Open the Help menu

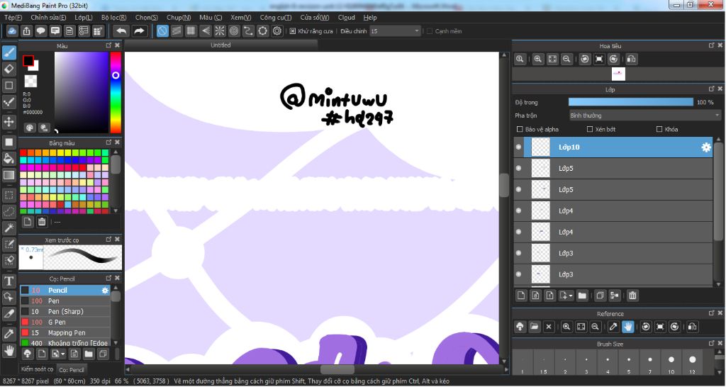pos(369,18)
